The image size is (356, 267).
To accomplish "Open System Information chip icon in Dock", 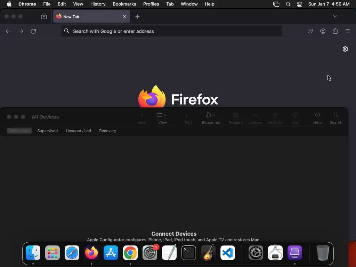I will pos(275,253).
